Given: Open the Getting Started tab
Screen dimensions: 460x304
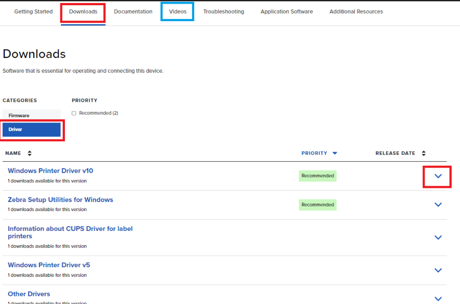Looking at the screenshot, I should click(x=33, y=11).
